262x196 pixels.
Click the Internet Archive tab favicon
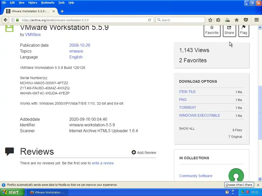coord(8,11)
